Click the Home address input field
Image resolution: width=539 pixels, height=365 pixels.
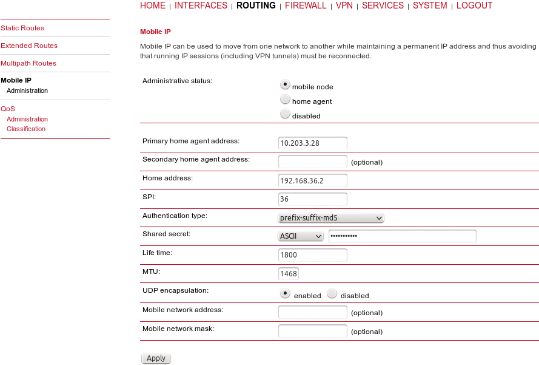312,181
